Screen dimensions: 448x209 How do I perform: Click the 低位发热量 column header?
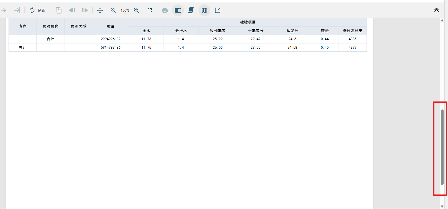pyautogui.click(x=353, y=31)
